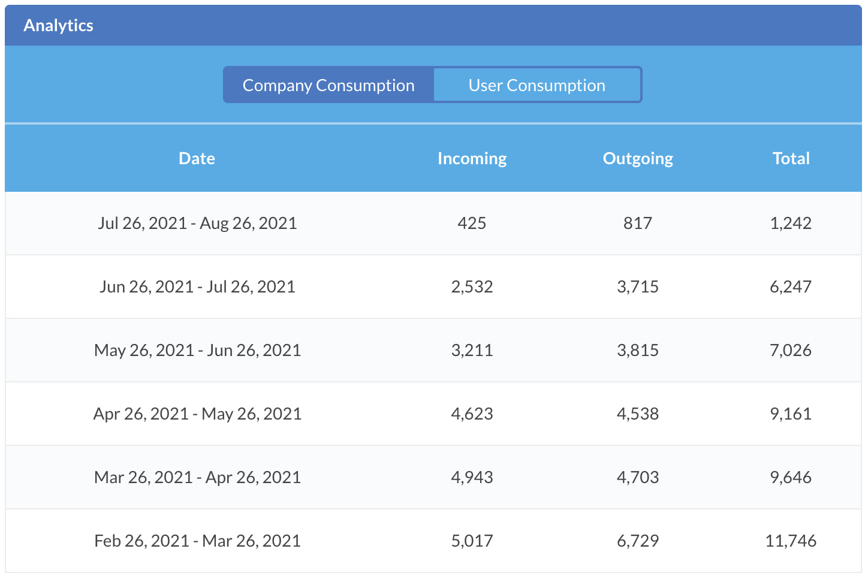The image size is (868, 579).
Task: Click the outgoing value 3,815
Action: [638, 350]
